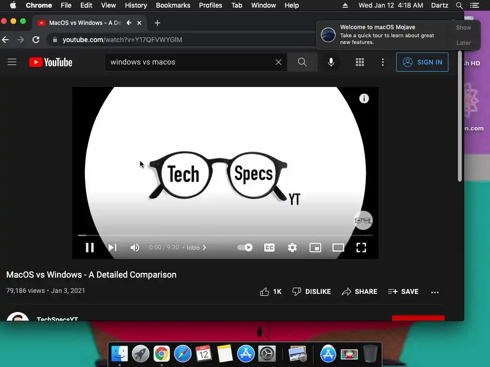Image resolution: width=490 pixels, height=367 pixels.
Task: Open YouTube apps grid
Action: click(360, 62)
